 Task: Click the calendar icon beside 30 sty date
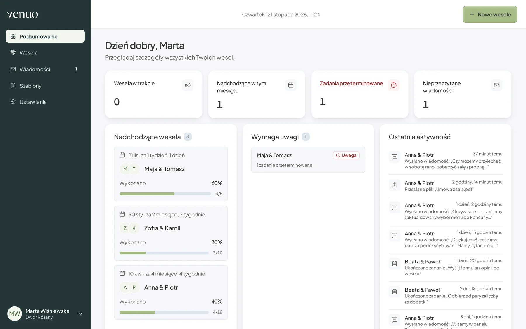coord(122,214)
